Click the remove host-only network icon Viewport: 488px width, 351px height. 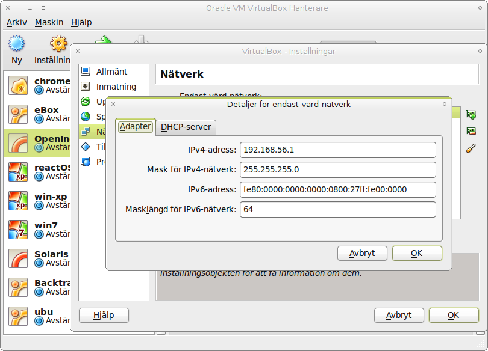click(471, 131)
